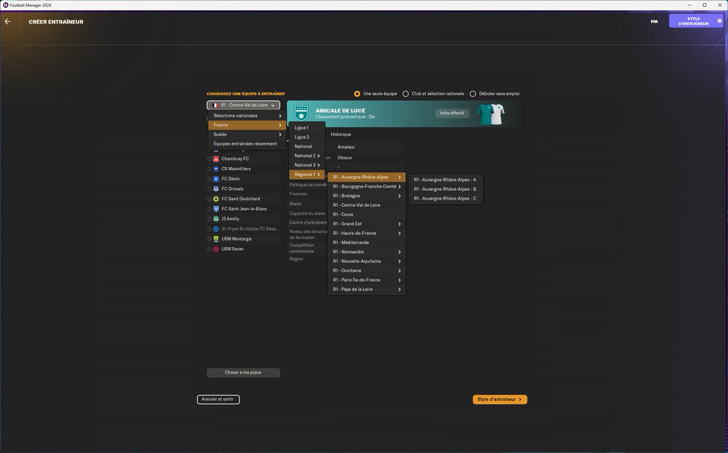This screenshot has height=453, width=728.
Task: Select the FC Drouais radio button
Action: 209,188
